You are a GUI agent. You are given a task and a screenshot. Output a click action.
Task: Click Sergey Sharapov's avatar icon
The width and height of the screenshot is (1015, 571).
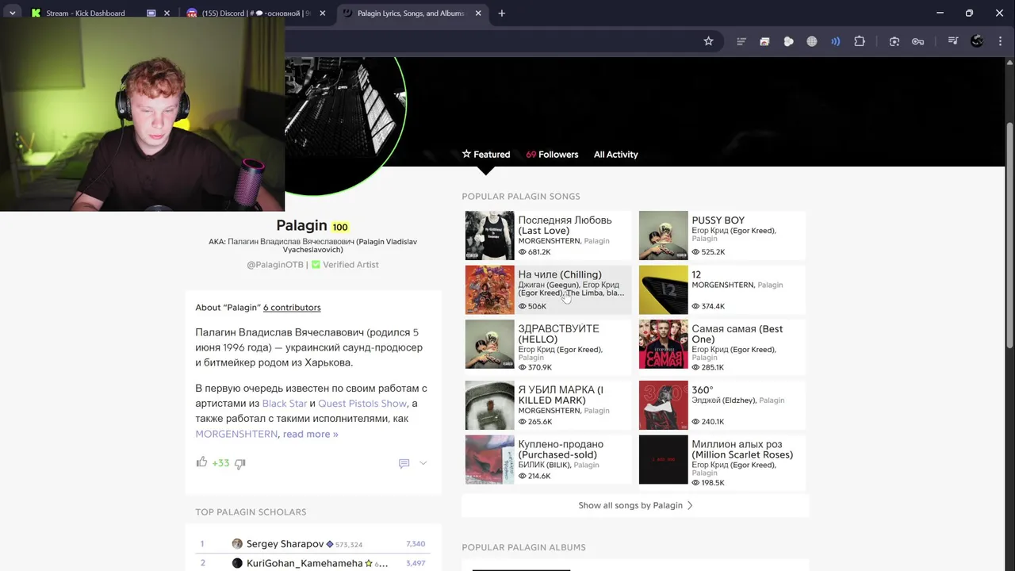(x=237, y=544)
